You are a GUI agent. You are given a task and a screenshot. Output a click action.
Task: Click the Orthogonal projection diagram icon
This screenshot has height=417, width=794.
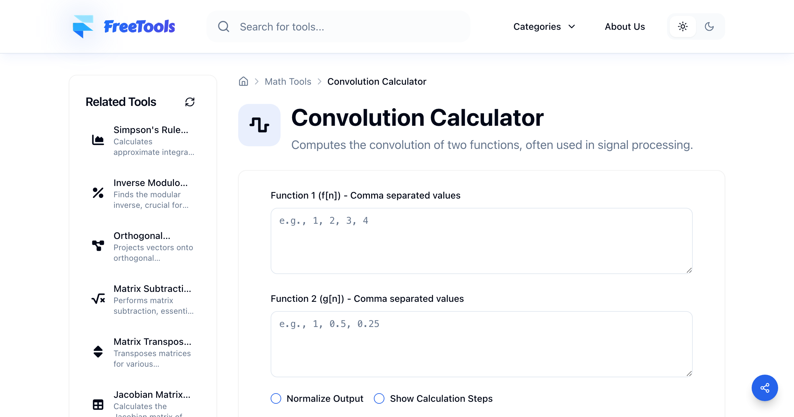coord(98,246)
